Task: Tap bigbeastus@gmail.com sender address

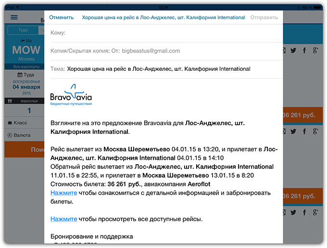Action: pos(151,51)
